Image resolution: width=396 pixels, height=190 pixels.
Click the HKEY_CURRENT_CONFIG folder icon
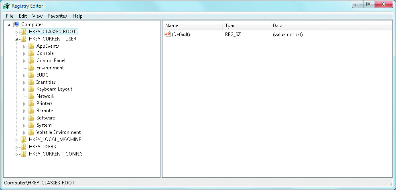click(x=24, y=154)
